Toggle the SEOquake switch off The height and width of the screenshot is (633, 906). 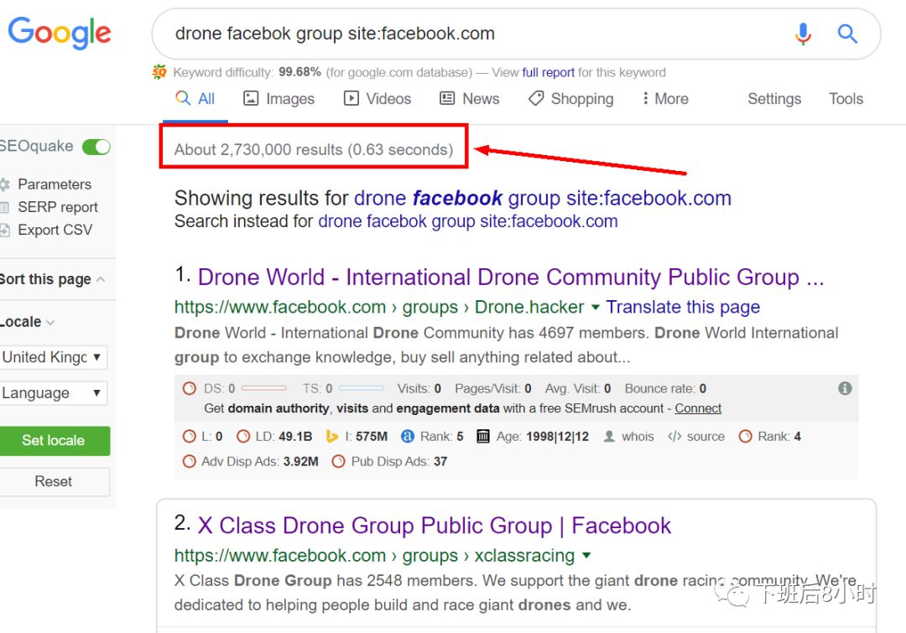[96, 147]
